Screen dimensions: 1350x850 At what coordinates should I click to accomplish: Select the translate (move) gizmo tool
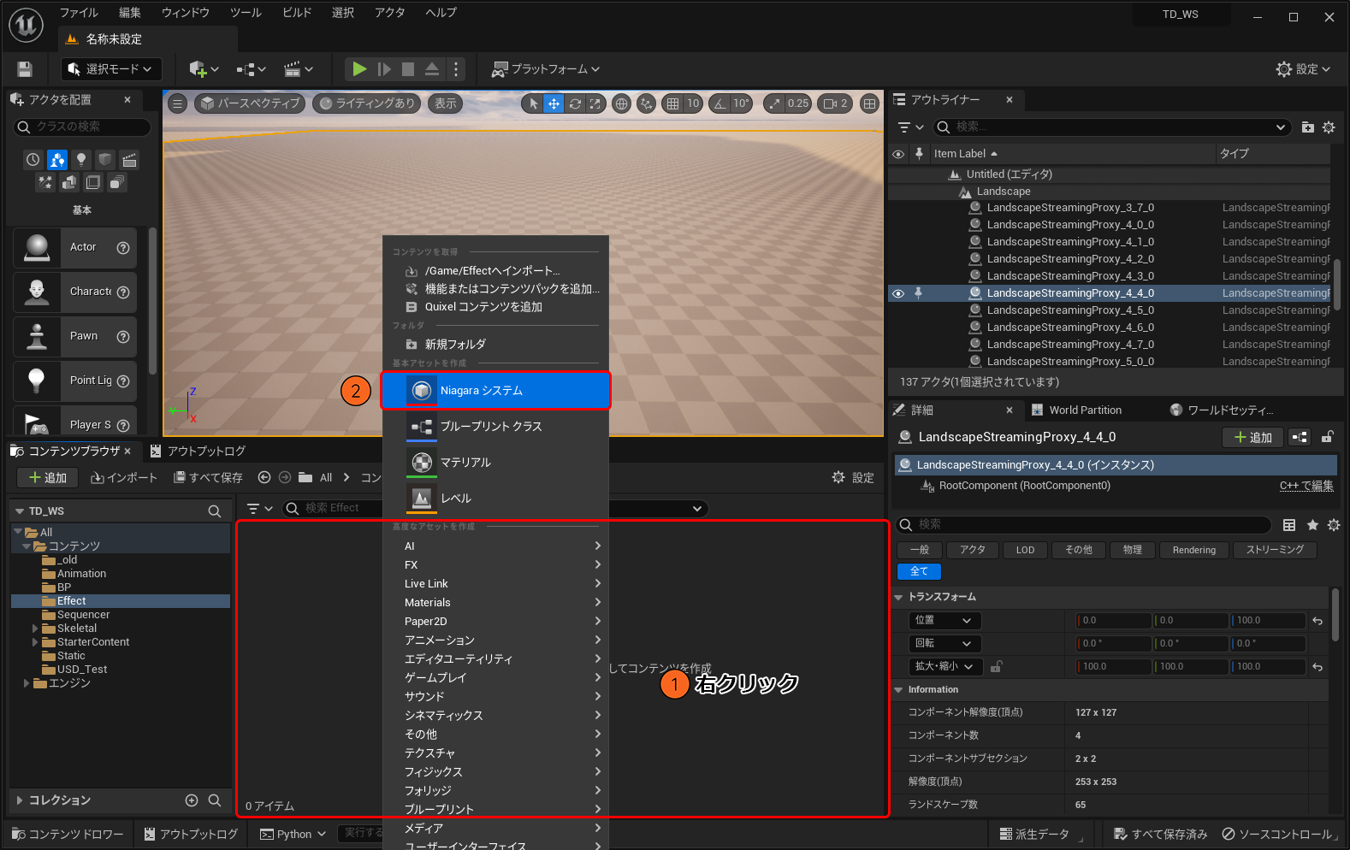[x=554, y=103]
